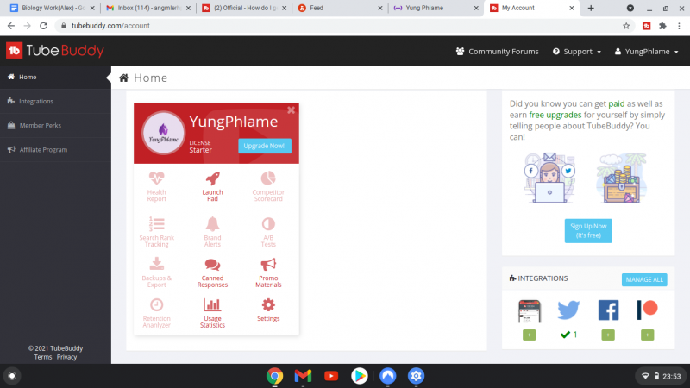Open Promo Materials megaphone icon
This screenshot has width=690, height=388.
pyautogui.click(x=268, y=265)
